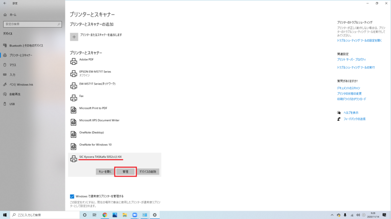Image resolution: width=391 pixels, height=219 pixels.
Task: Launch Google Chrome from the taskbar
Action: 105,215
